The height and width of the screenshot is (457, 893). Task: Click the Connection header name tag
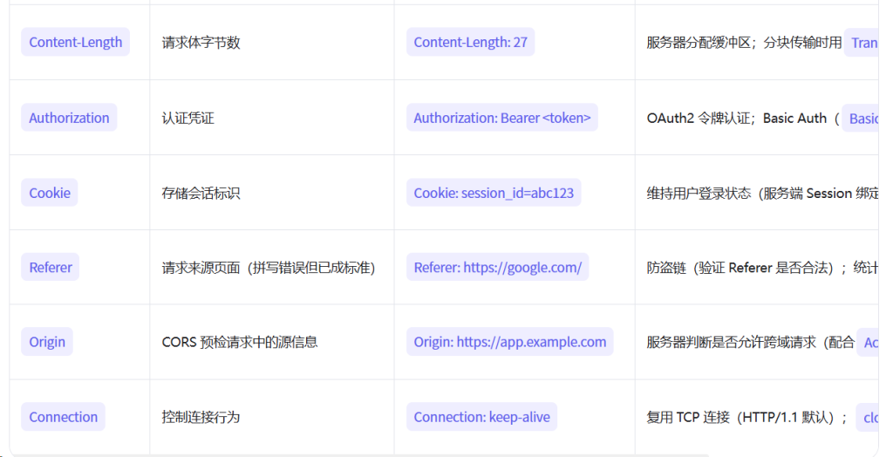tap(63, 417)
